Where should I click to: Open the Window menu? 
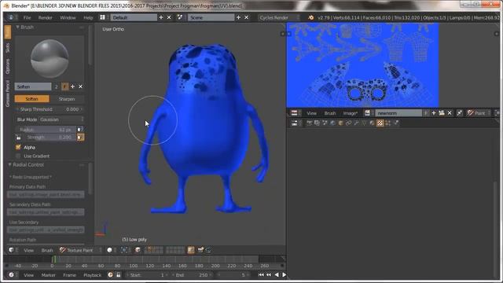68,17
